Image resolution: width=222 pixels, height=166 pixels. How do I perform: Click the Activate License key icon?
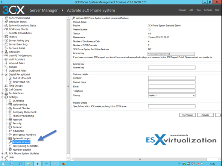10,142
